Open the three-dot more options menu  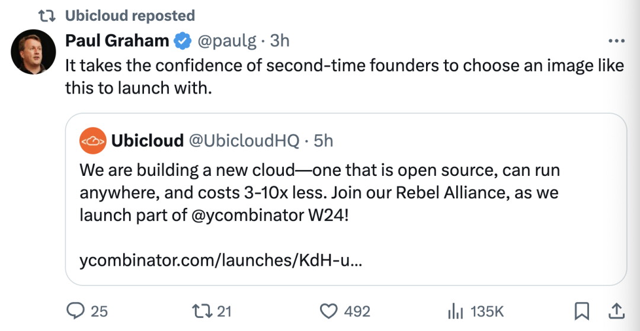tap(617, 41)
